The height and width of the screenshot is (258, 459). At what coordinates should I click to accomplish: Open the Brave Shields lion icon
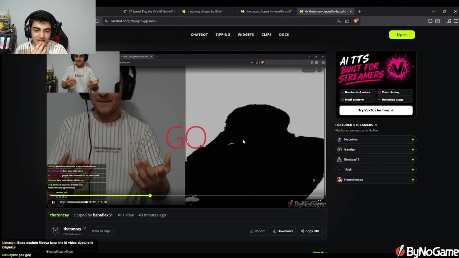[356, 21]
